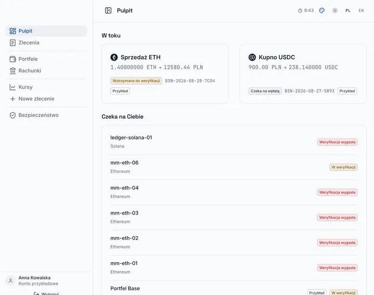
Task: Click the Rachunki bank icon
Action: [x=12, y=71]
